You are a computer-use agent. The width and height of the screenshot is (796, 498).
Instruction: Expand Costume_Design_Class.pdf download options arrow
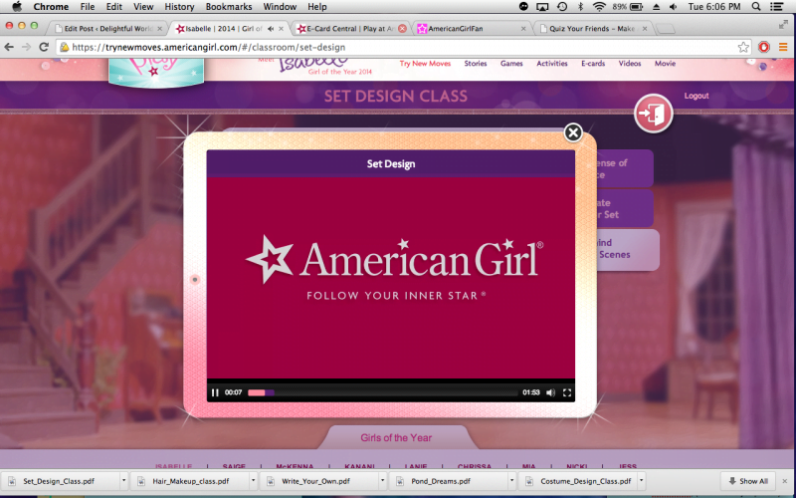pyautogui.click(x=641, y=481)
